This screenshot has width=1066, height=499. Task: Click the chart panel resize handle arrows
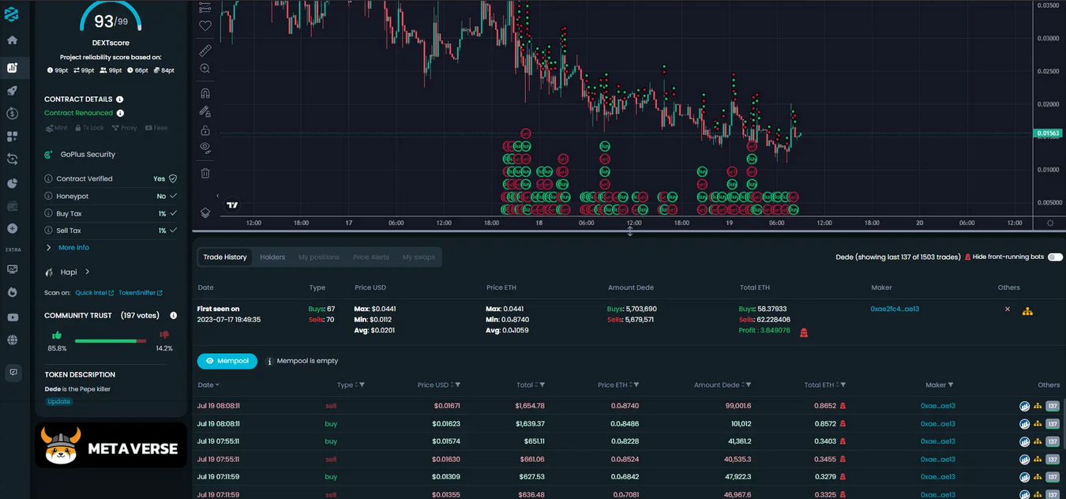[629, 231]
